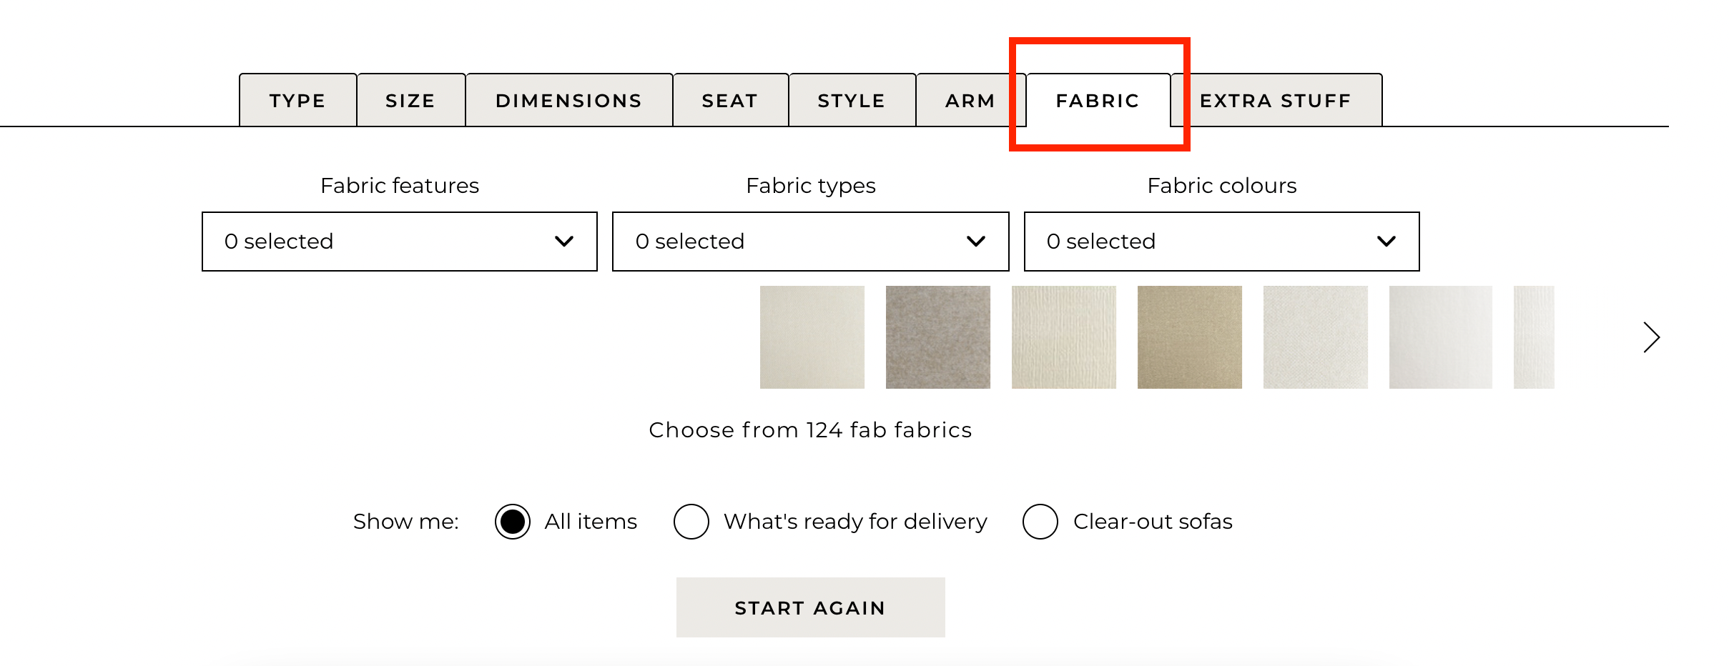Open the Fabric colours dropdown
The image size is (1729, 666).
1222,242
